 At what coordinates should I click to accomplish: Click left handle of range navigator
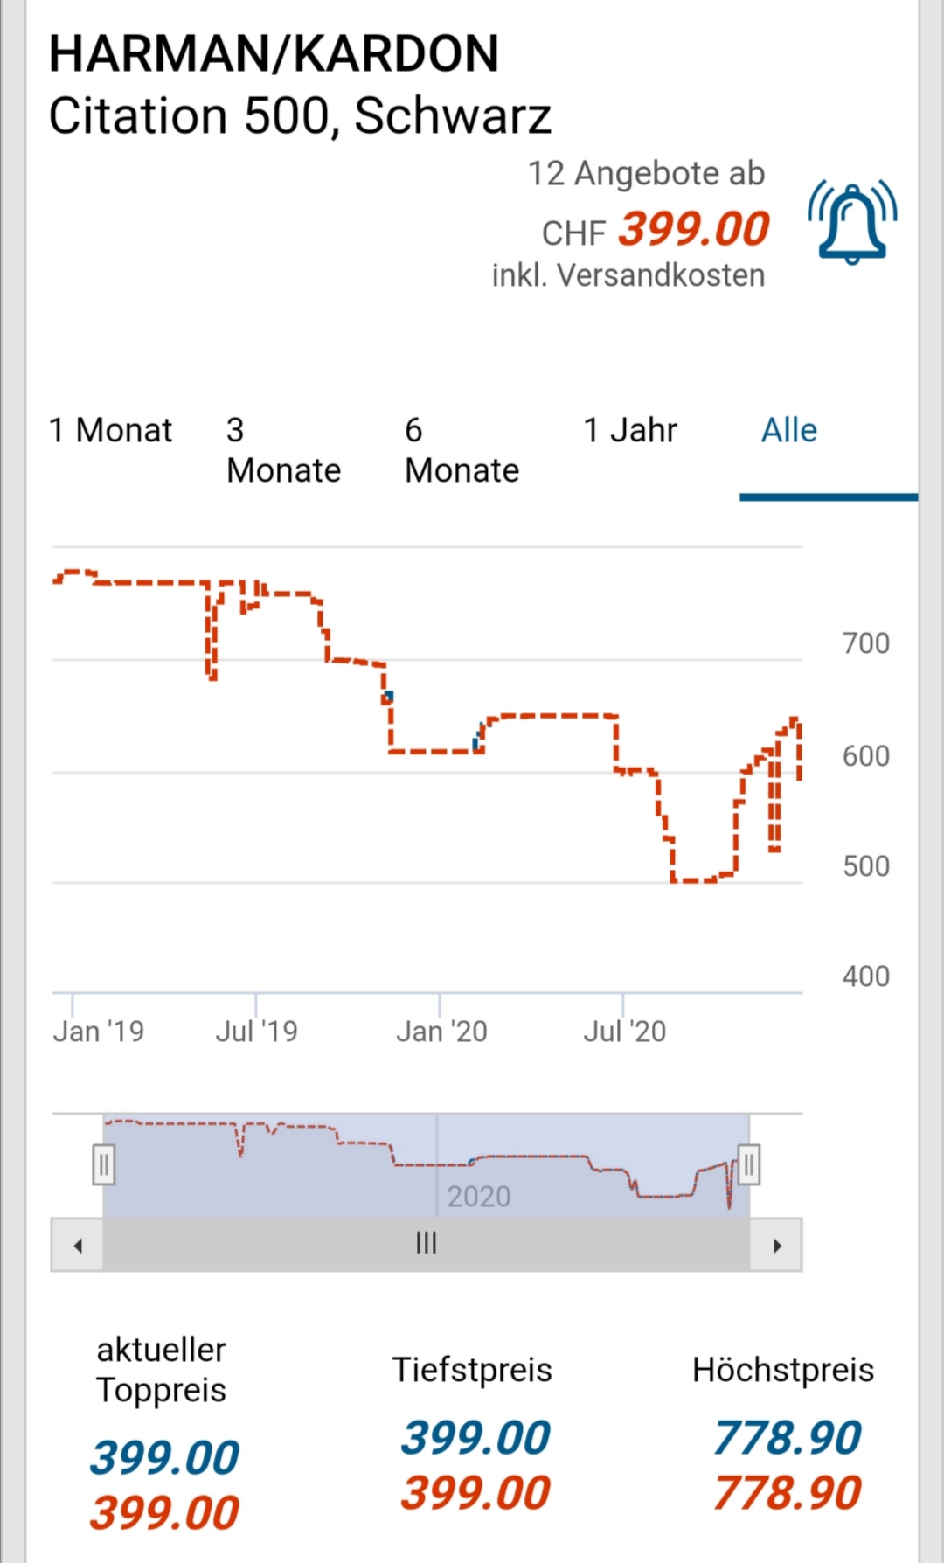[104, 1165]
